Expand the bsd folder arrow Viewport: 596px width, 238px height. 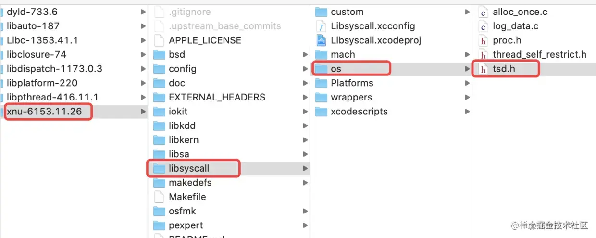pyautogui.click(x=305, y=55)
